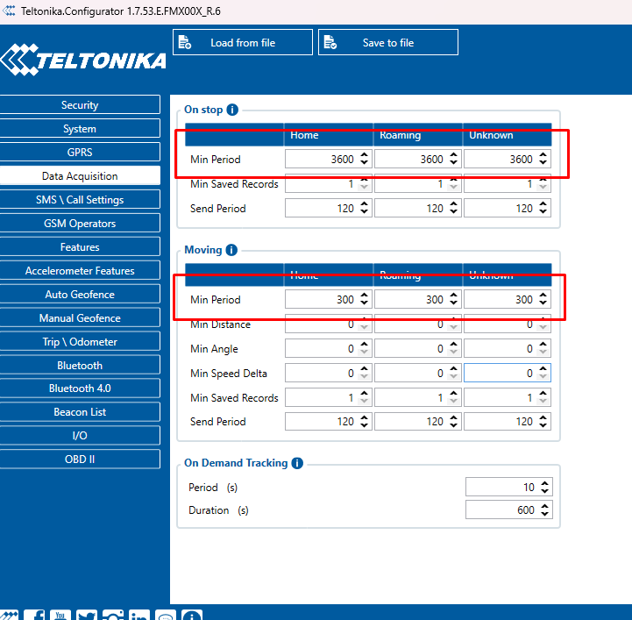This screenshot has height=620, width=632.
Task: Open the chat bubble icon in footer
Action: [x=166, y=615]
